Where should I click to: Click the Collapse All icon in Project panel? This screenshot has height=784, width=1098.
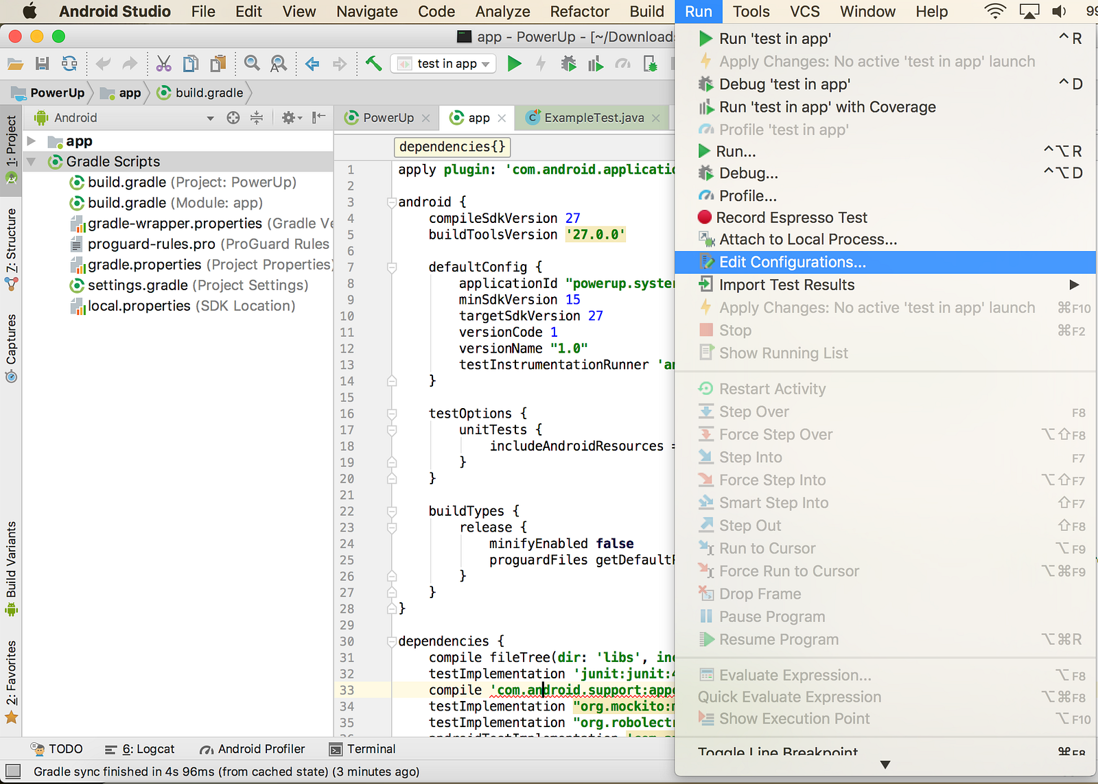coord(257,118)
